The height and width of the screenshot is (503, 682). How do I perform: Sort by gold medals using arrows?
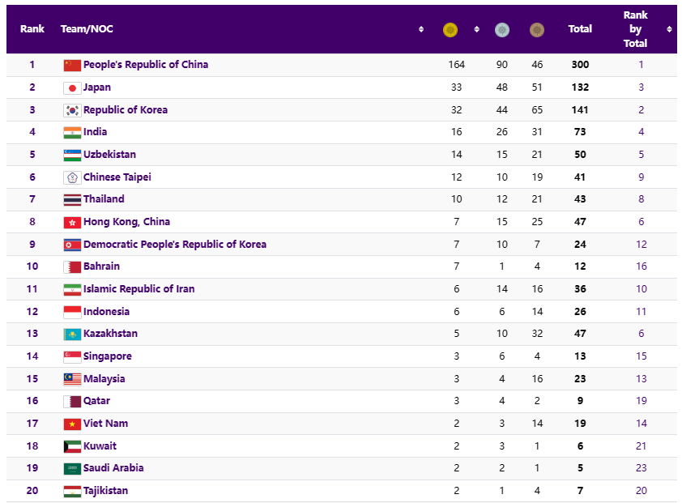coord(476,29)
